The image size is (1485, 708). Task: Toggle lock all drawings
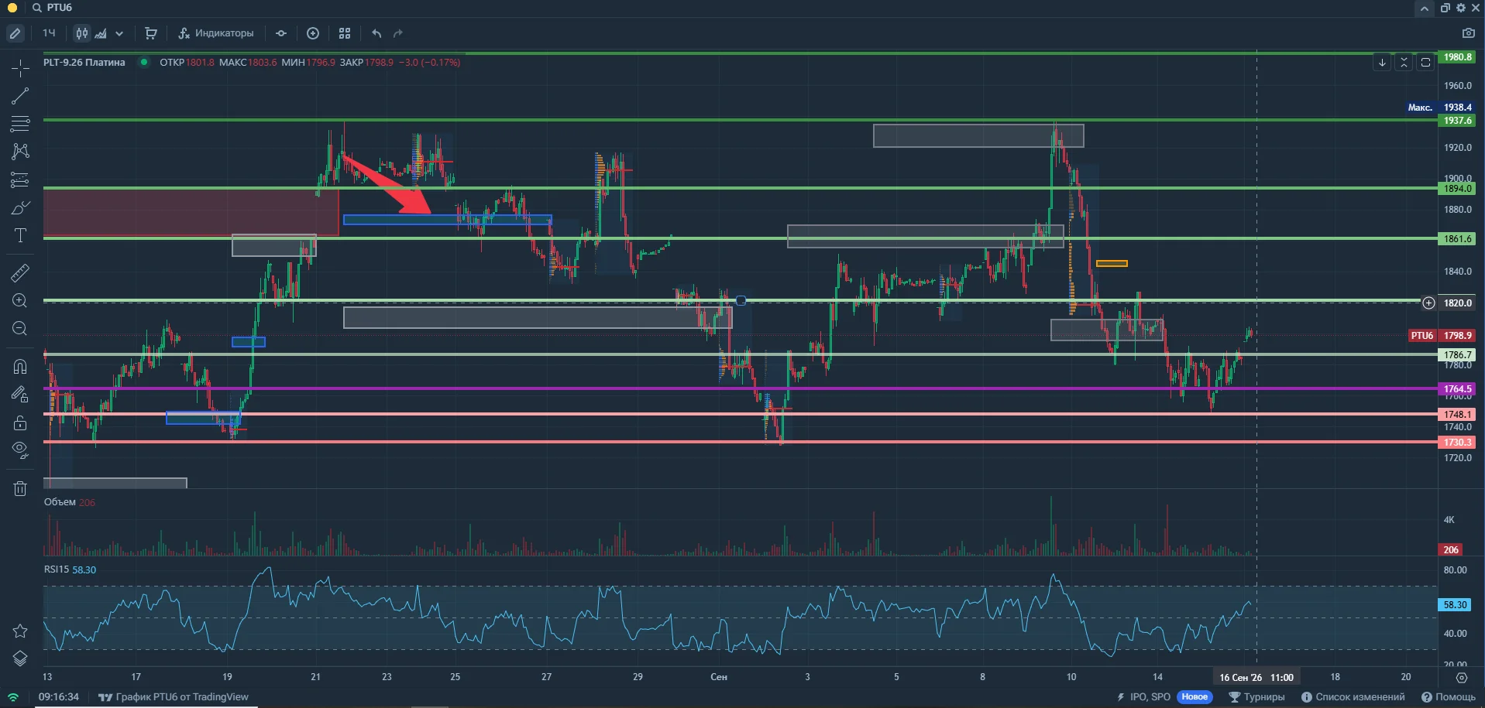(20, 422)
